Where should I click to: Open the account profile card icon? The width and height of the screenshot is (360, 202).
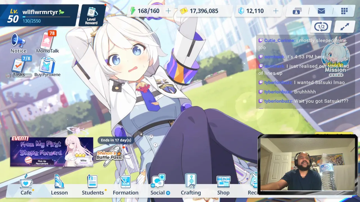pos(297,11)
